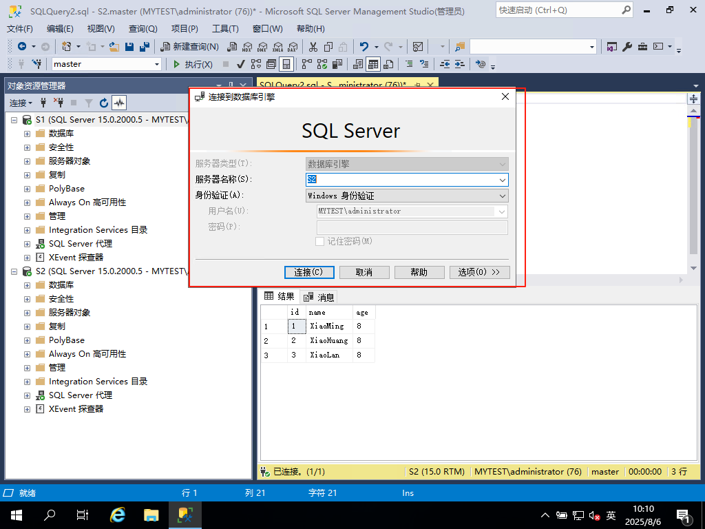Viewport: 705px width, 529px height.
Task: Open the 文件(F) menu
Action: click(20, 29)
